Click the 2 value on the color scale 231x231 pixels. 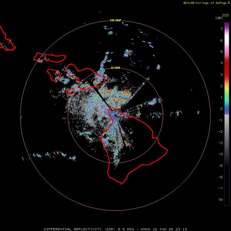pos(222,86)
